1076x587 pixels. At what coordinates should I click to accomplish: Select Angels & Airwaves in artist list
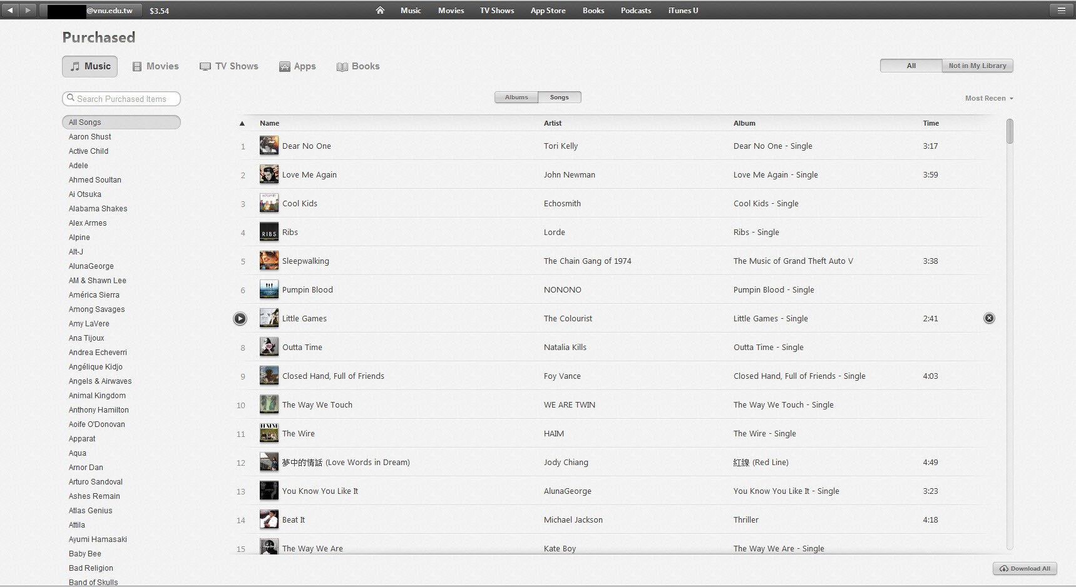pyautogui.click(x=100, y=381)
